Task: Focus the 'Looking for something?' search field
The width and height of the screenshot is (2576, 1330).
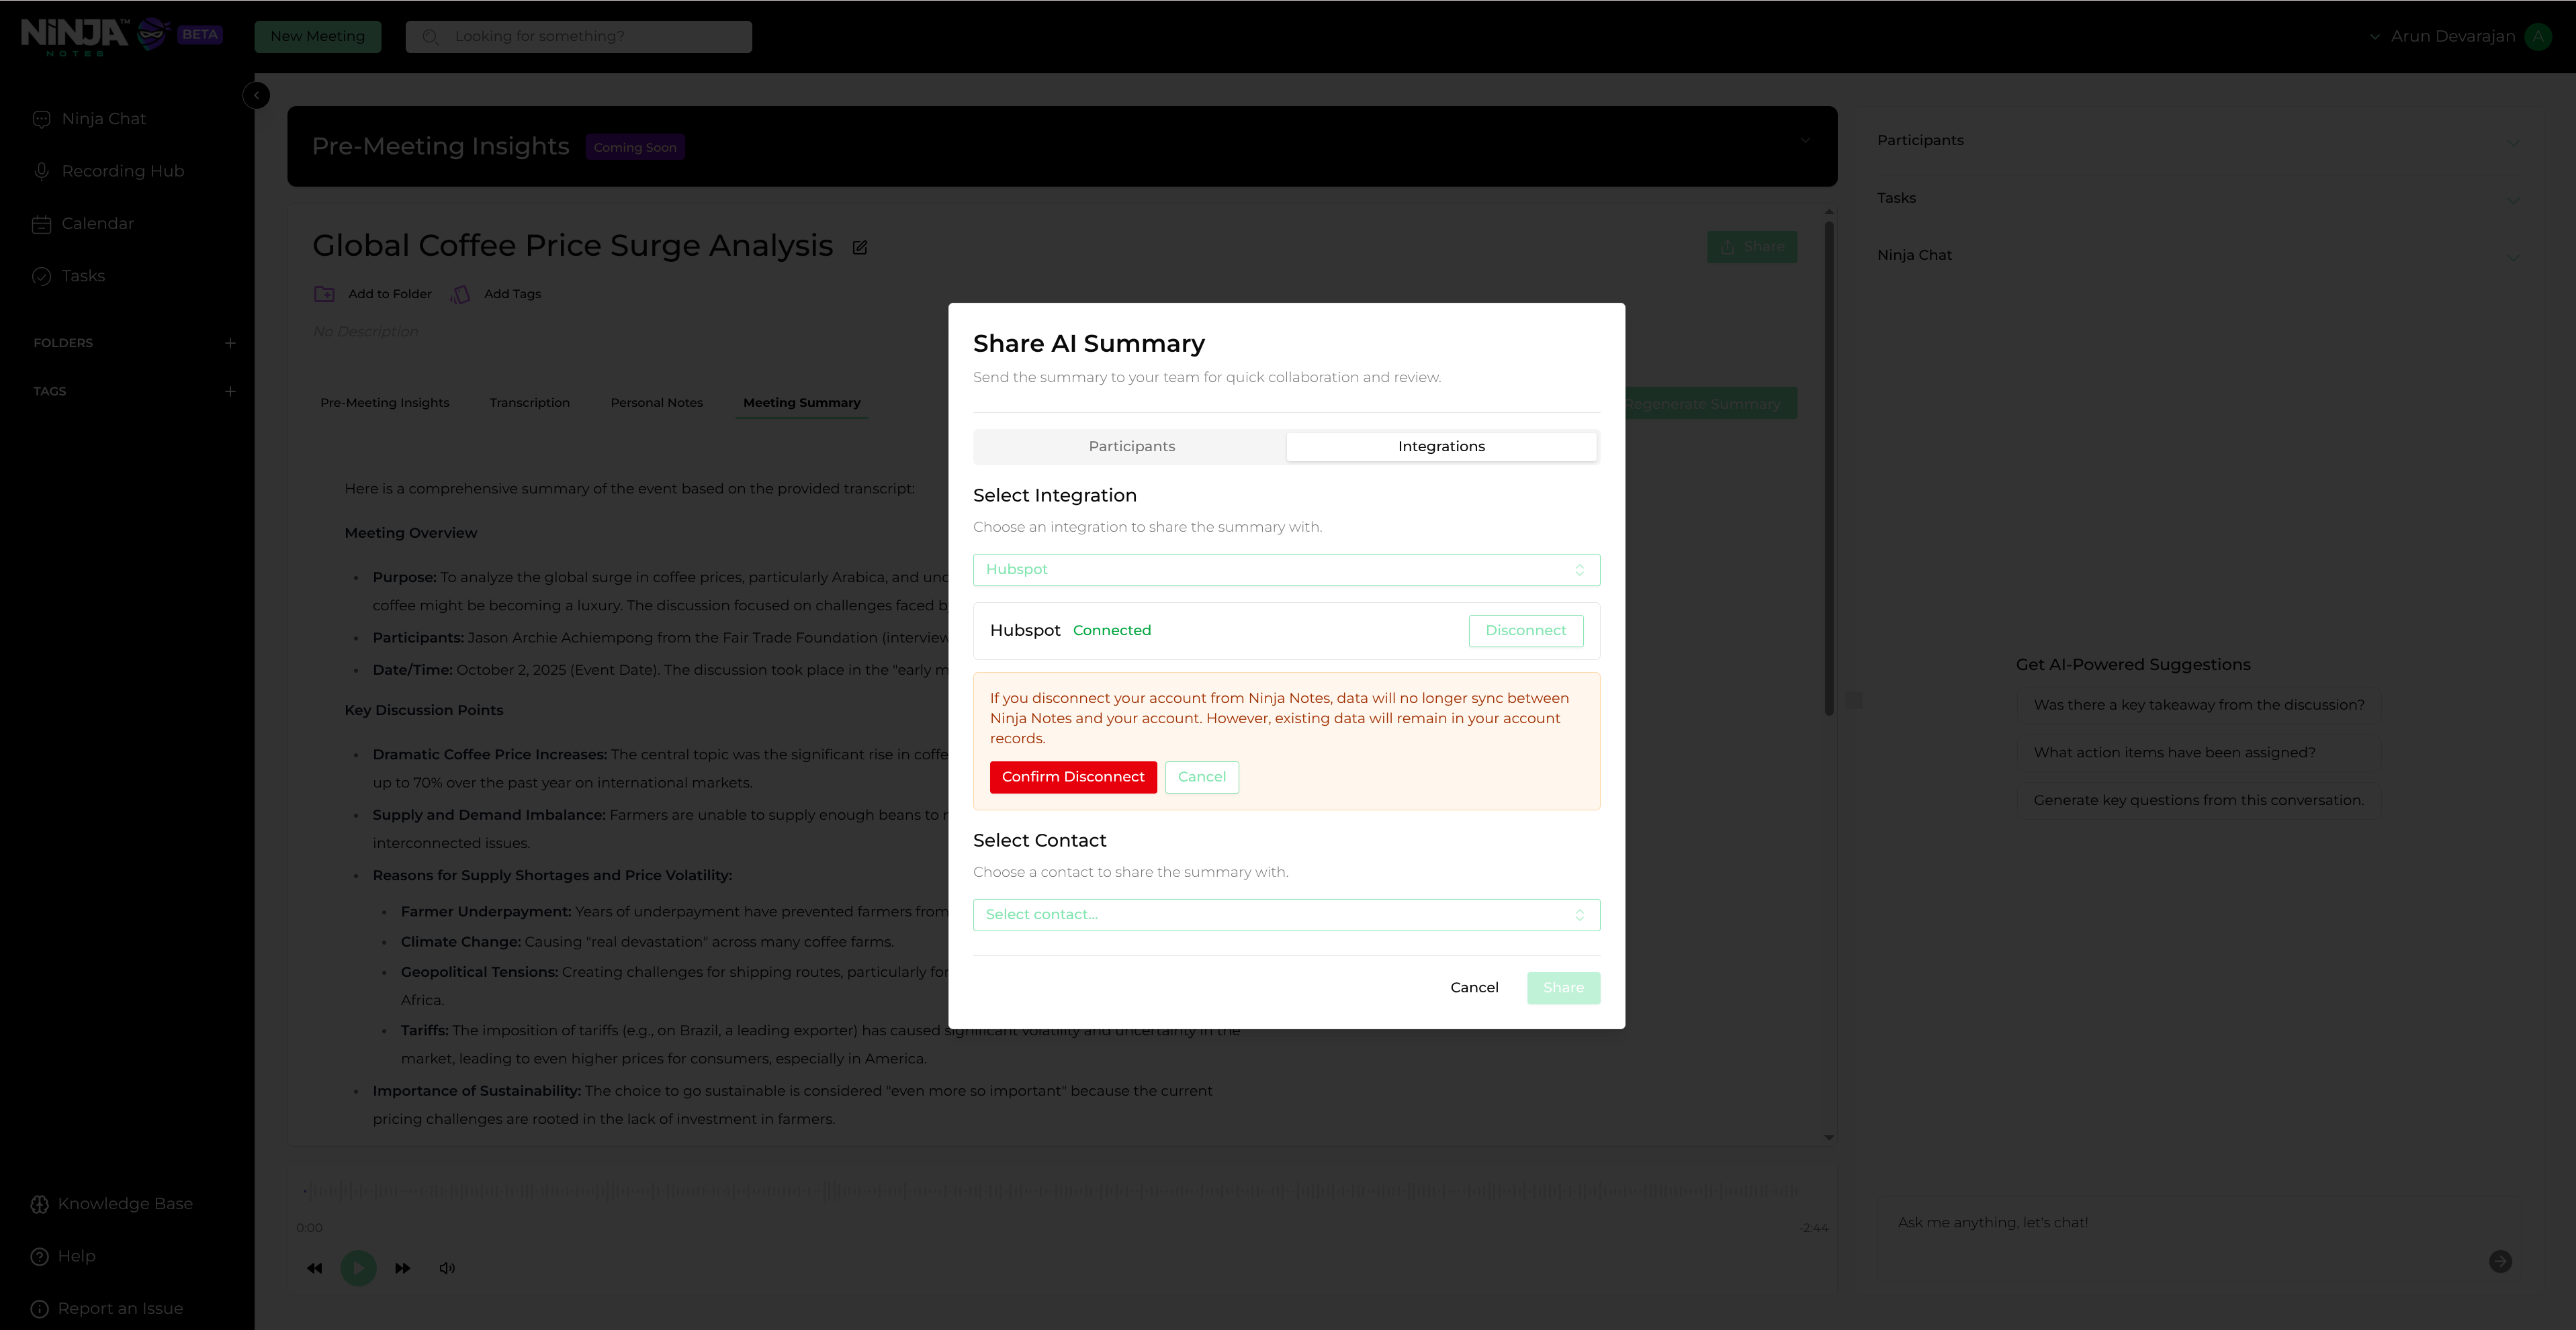Action: 579,37
